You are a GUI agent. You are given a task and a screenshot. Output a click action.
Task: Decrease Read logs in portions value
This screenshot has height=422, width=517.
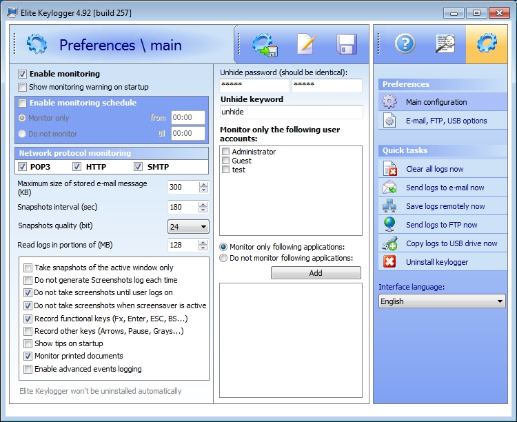point(203,248)
